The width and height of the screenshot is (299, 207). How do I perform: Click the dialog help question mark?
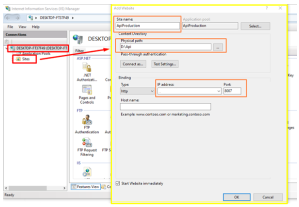267,8
